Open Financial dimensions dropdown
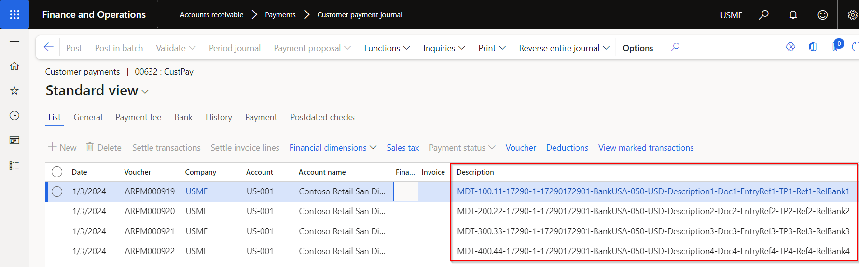Image resolution: width=859 pixels, height=267 pixels. [333, 148]
